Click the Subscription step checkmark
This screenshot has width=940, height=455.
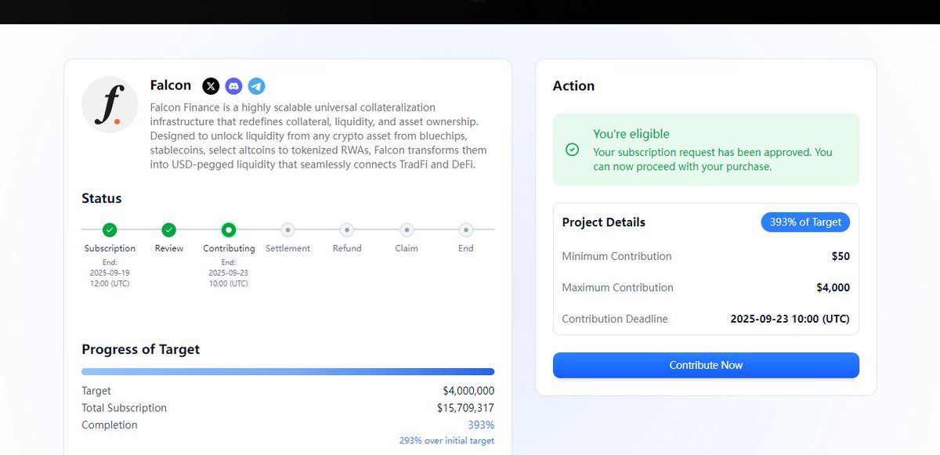[110, 229]
